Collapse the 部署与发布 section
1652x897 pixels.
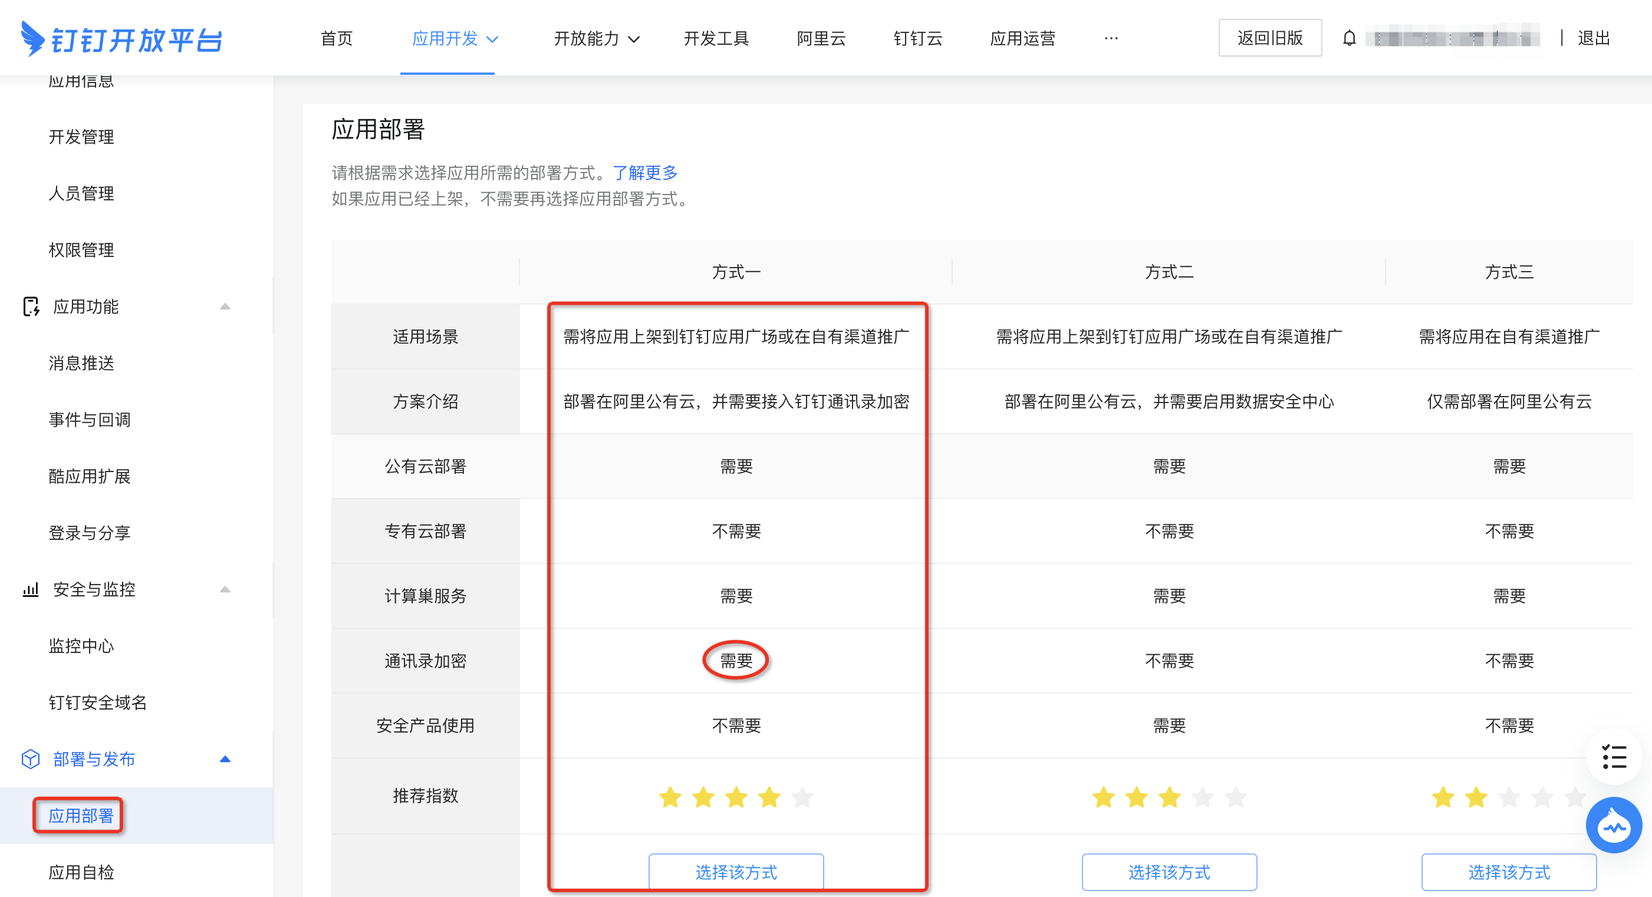point(225,759)
